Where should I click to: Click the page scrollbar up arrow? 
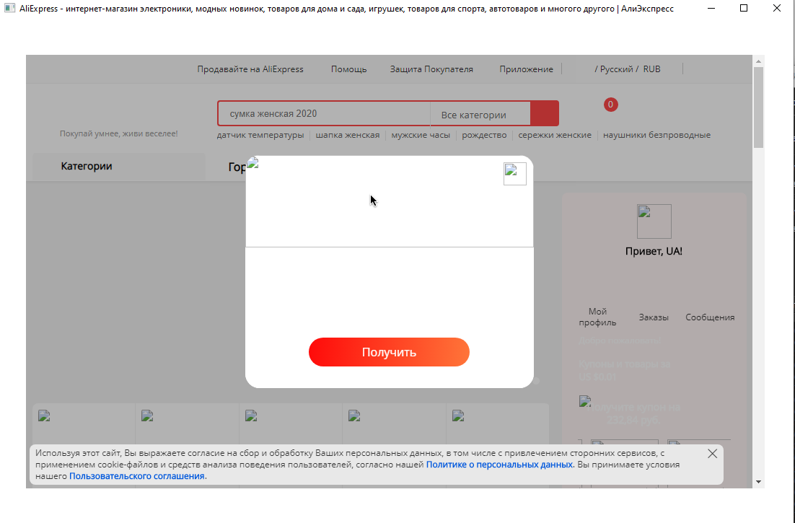click(758, 61)
